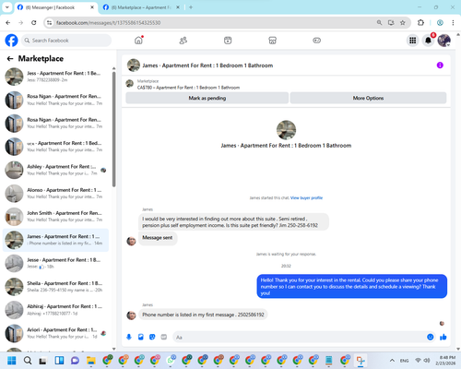Open the Video/Reels icon in top navigation
This screenshot has height=369, width=461.
tap(228, 41)
